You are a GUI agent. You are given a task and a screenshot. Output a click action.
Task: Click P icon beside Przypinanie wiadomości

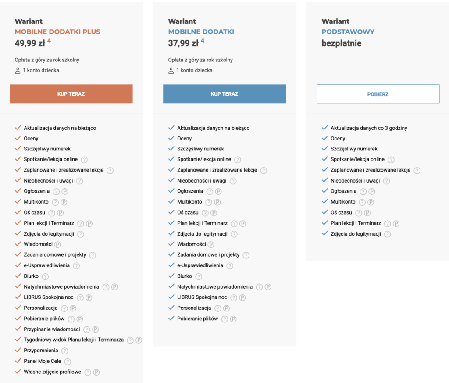coord(95,330)
